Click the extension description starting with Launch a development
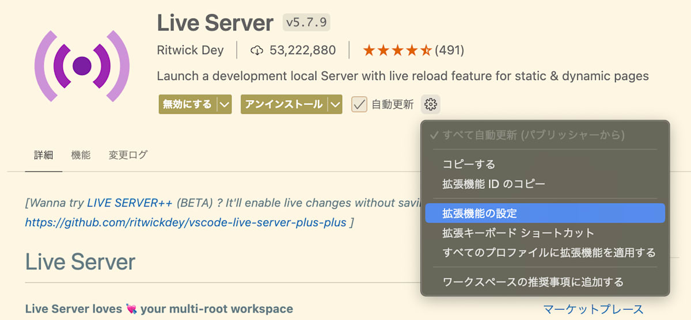 pyautogui.click(x=403, y=76)
